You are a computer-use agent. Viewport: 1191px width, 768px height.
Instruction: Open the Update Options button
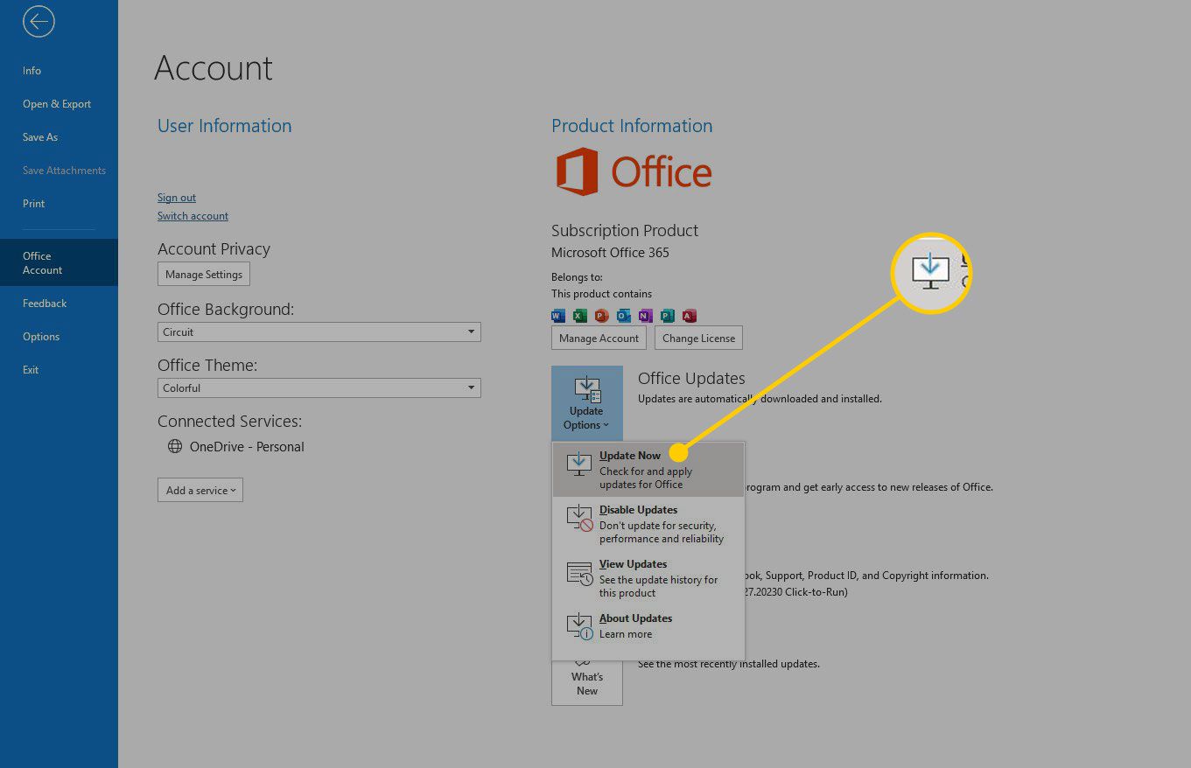pyautogui.click(x=587, y=401)
